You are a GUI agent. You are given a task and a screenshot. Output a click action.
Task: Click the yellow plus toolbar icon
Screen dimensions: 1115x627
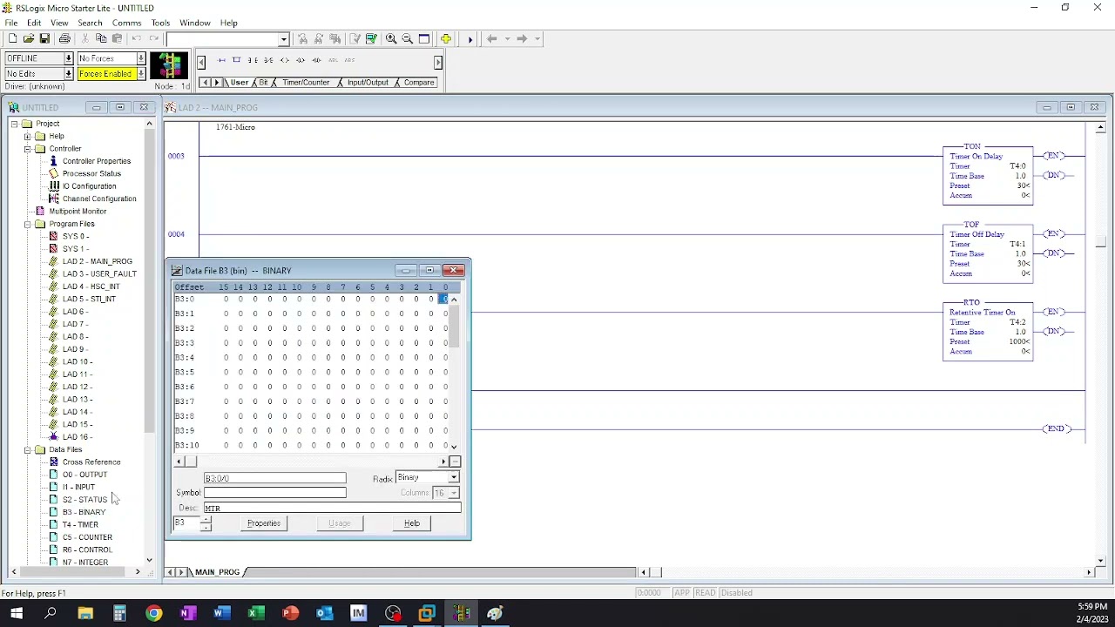[445, 38]
